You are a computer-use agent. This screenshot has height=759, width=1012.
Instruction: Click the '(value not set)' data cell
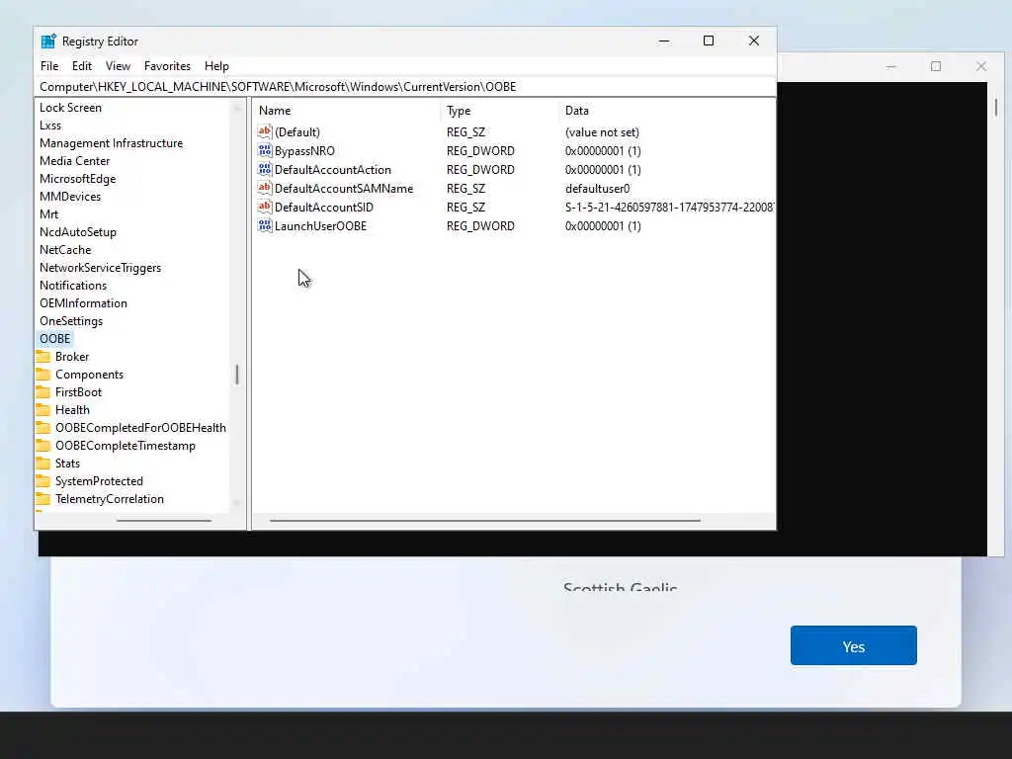coord(602,131)
